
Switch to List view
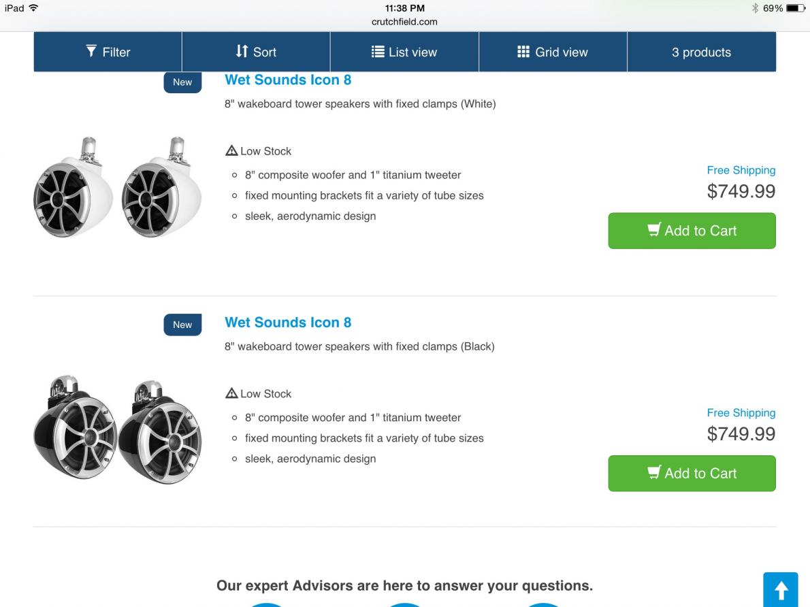[x=404, y=52]
